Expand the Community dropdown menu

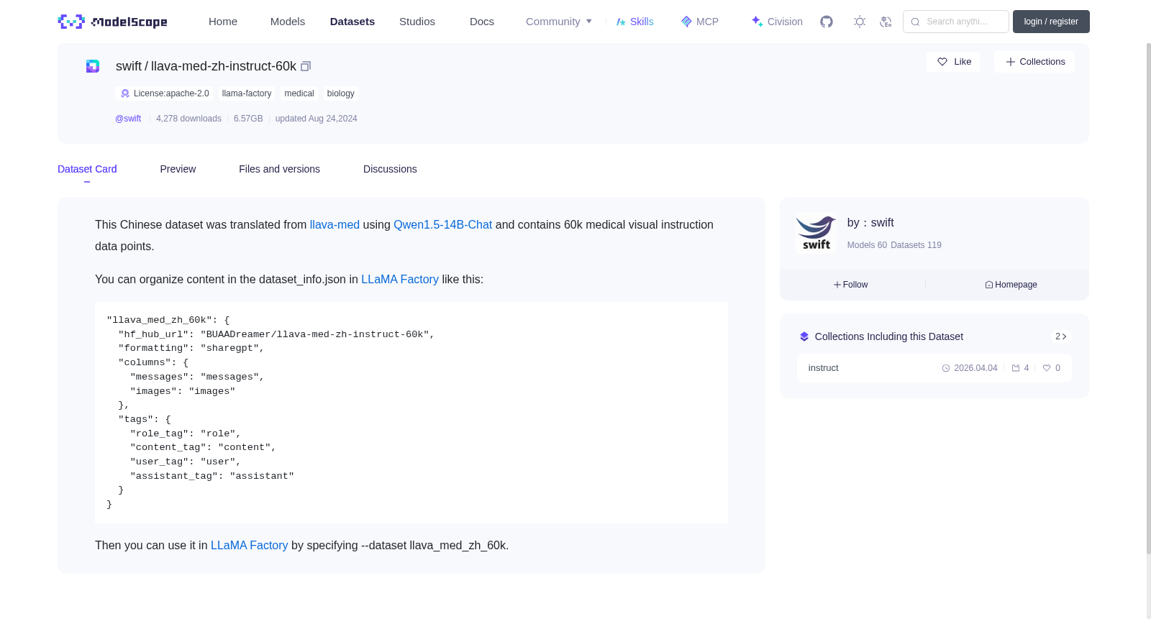[x=559, y=22]
